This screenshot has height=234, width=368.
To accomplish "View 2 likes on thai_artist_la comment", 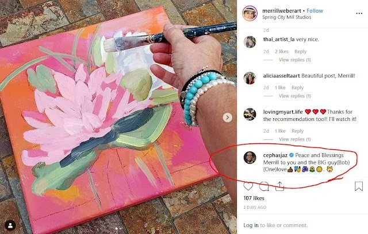I will pos(281,52).
